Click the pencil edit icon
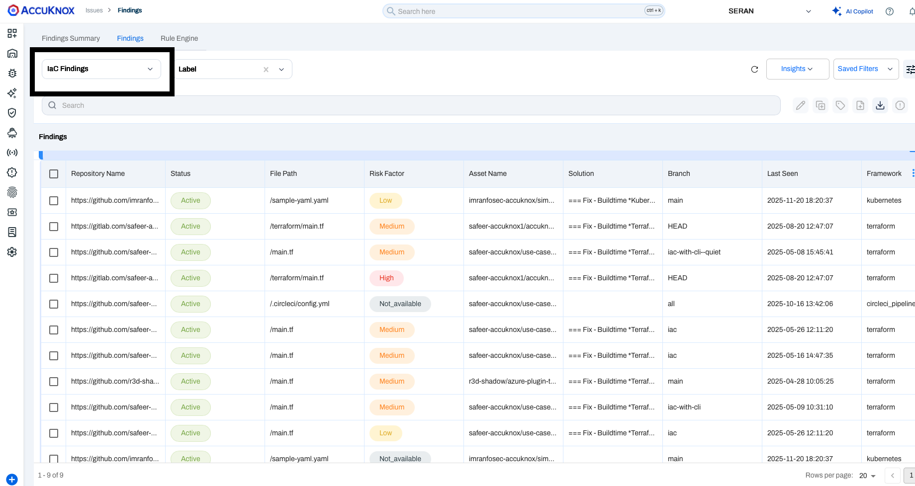 (801, 105)
